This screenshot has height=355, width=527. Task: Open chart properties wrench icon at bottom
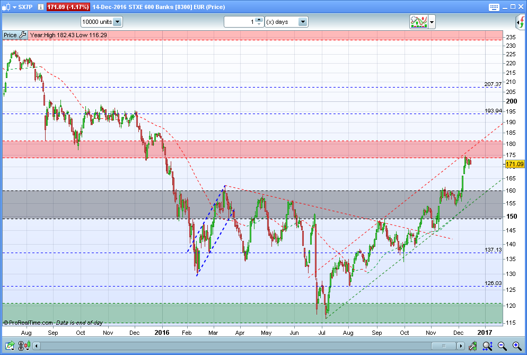(x=472, y=345)
